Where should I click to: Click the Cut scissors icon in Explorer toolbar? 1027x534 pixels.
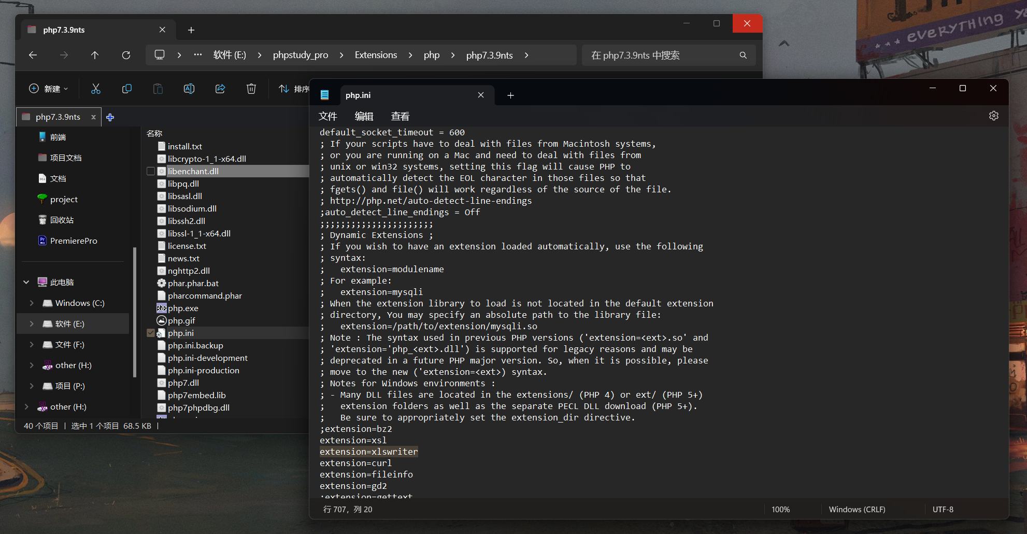click(x=96, y=89)
